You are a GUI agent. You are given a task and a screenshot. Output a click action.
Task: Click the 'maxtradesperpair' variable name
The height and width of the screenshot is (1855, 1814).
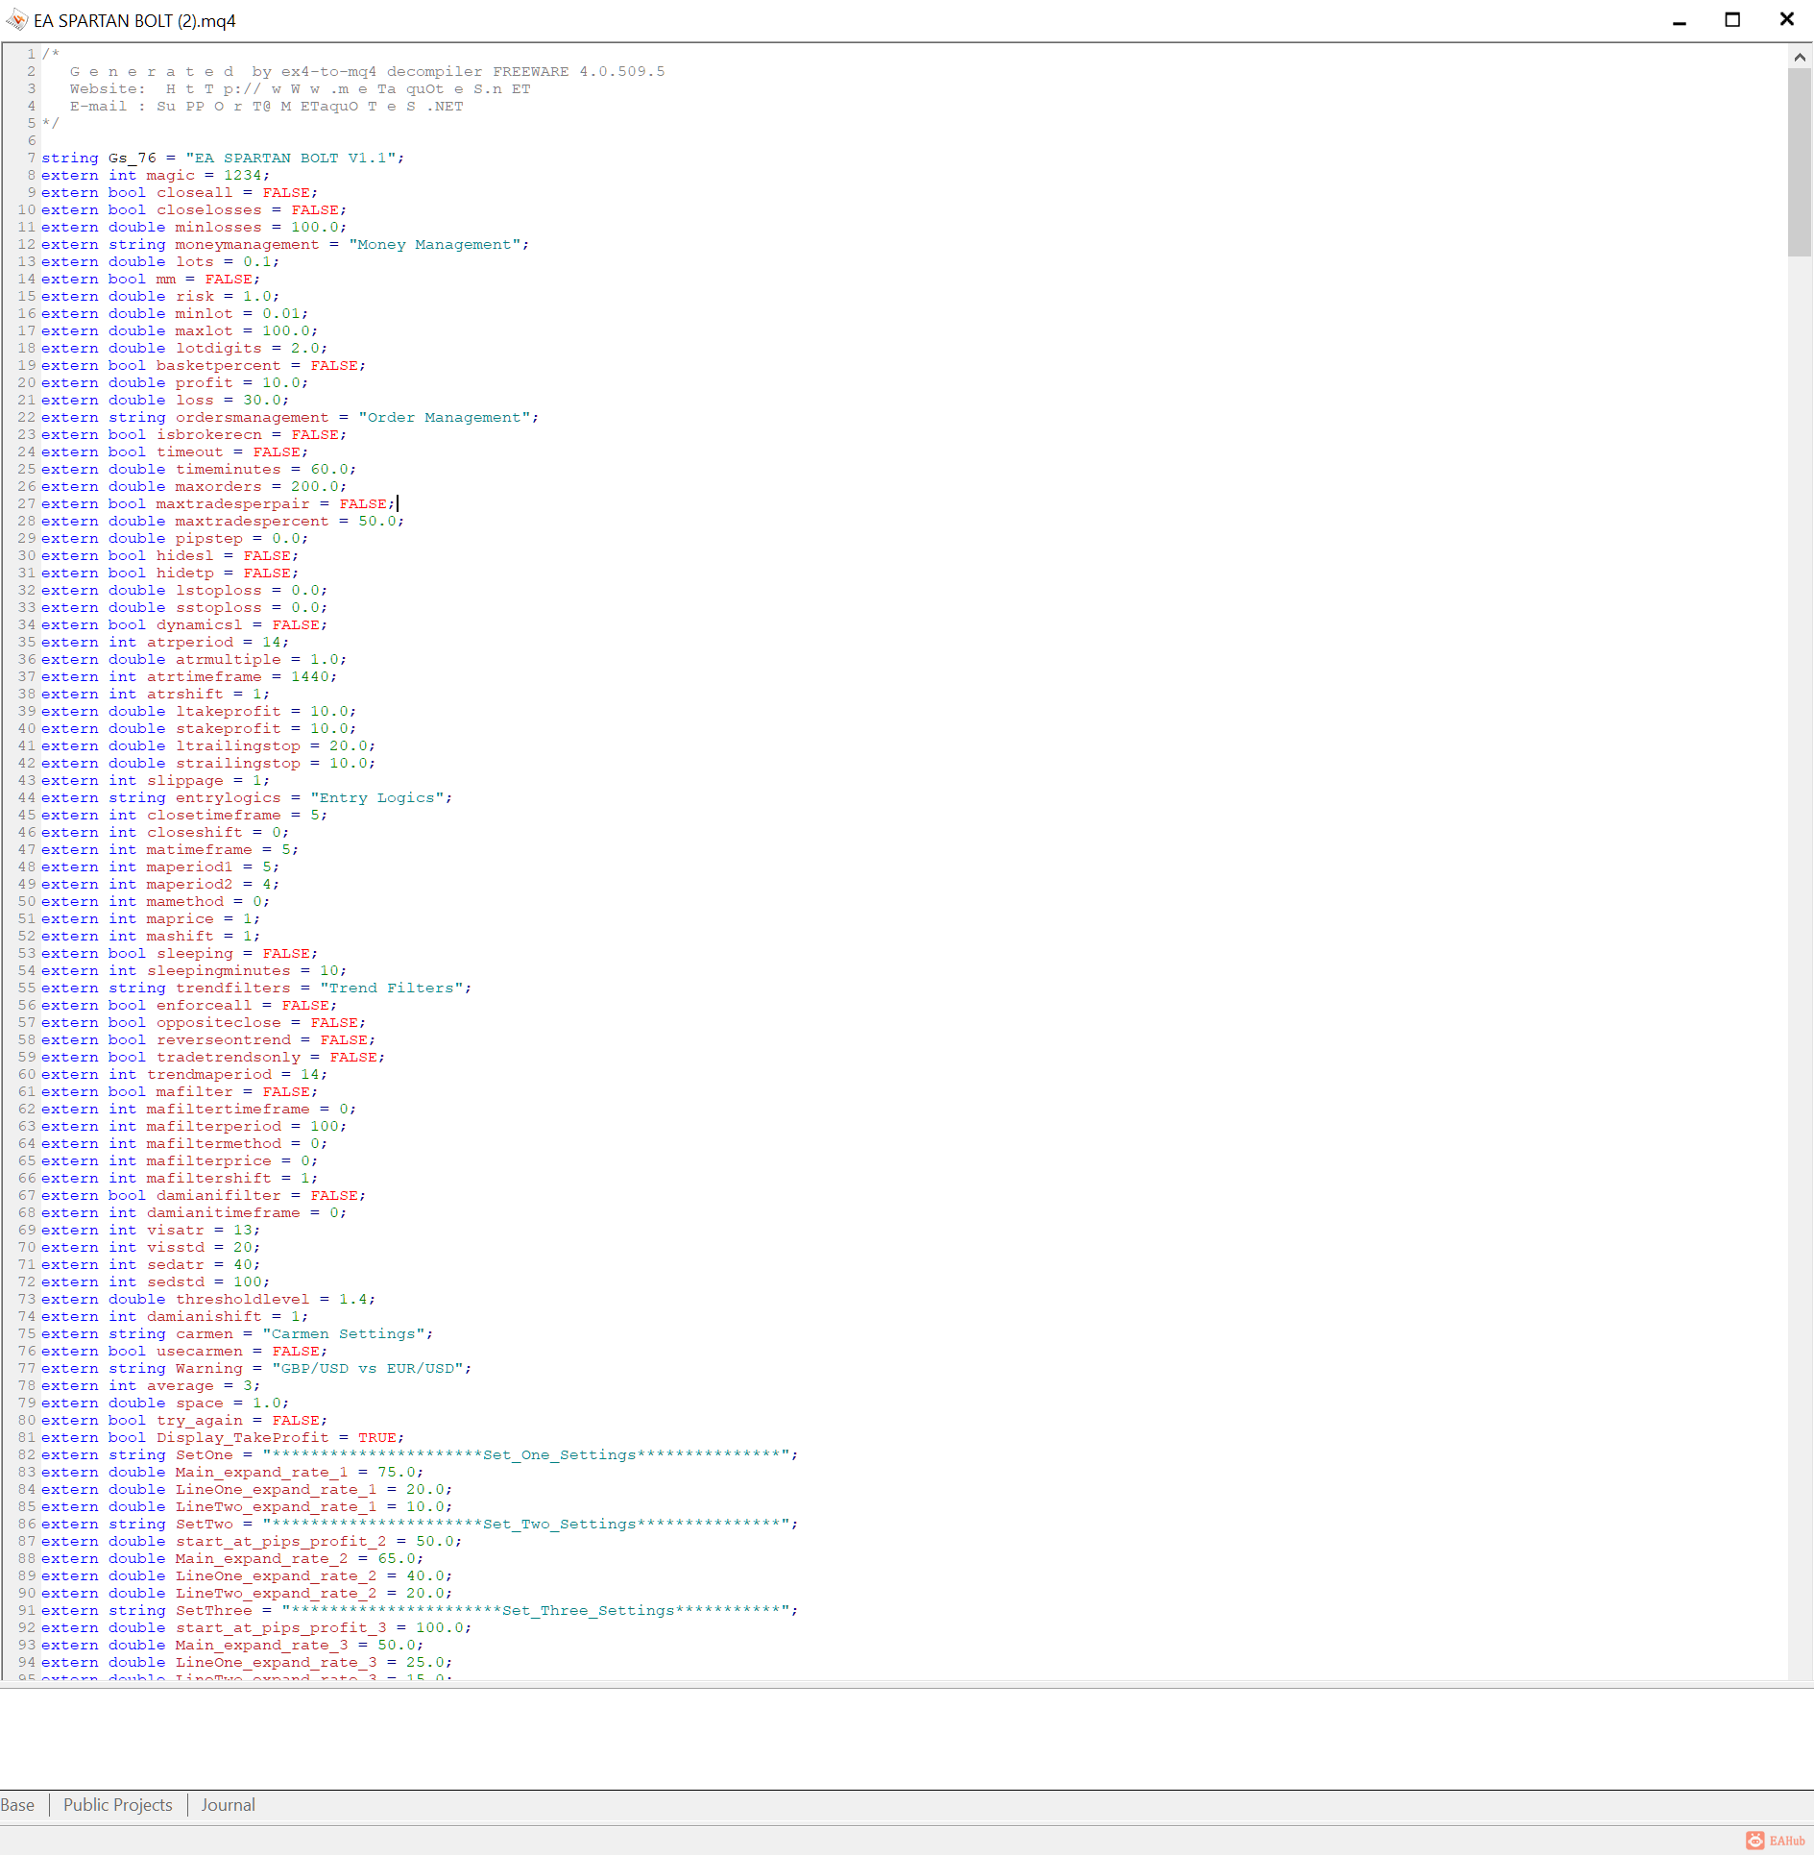pyautogui.click(x=233, y=504)
